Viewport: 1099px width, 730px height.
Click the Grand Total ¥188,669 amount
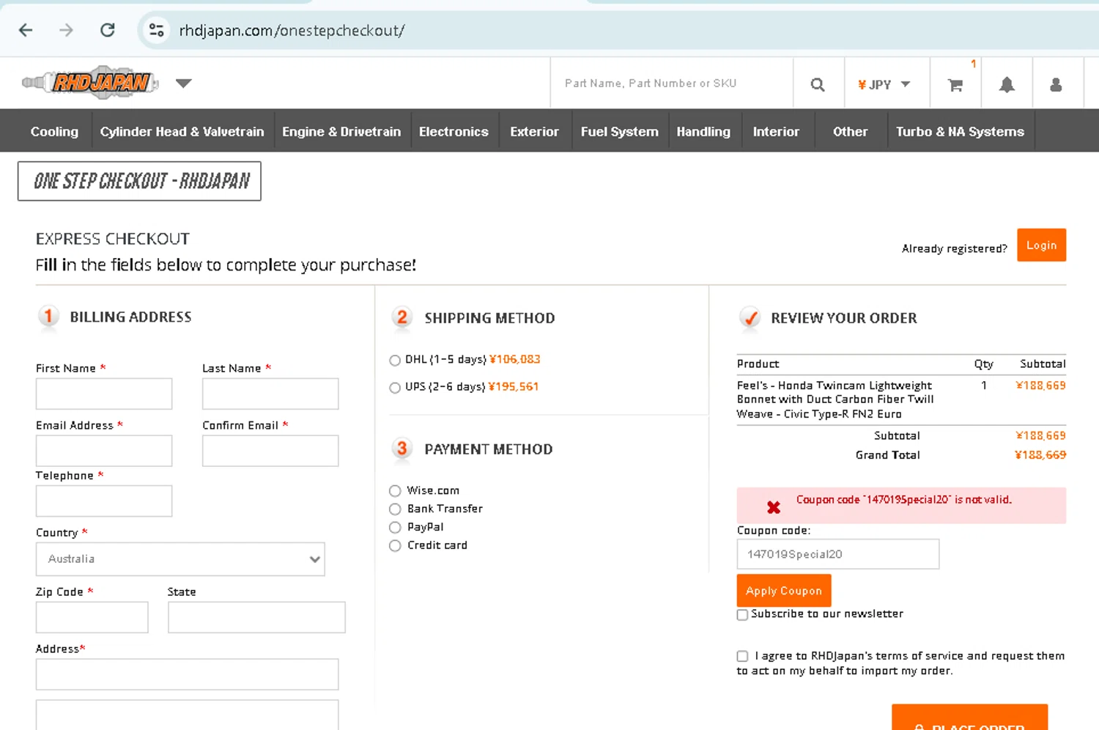(1040, 455)
